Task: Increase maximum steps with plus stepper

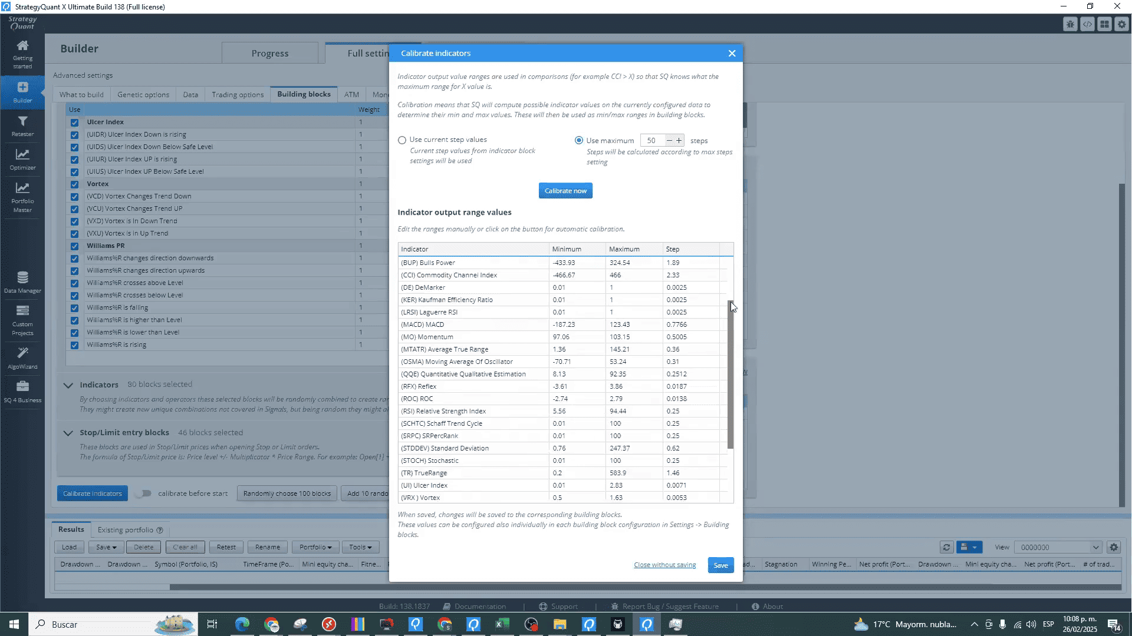Action: tap(679, 141)
